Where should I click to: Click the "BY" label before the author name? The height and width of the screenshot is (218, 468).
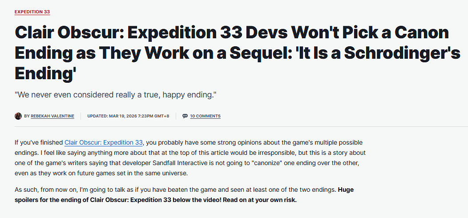pyautogui.click(x=27, y=116)
